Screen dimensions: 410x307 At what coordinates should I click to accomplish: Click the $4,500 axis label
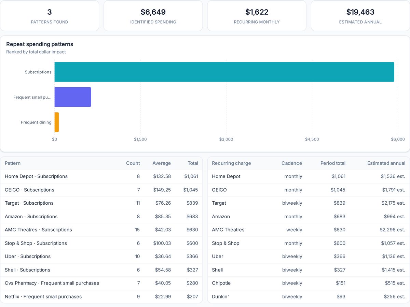(312, 139)
